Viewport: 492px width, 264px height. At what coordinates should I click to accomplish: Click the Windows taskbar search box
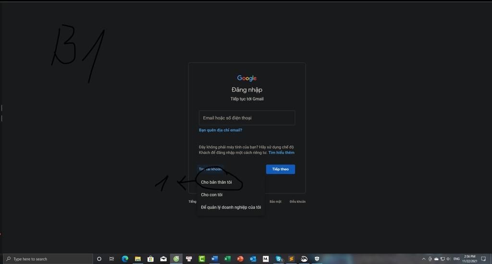(48, 259)
